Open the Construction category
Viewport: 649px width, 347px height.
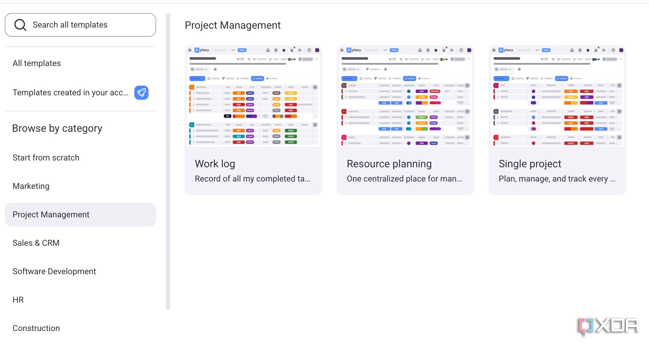(36, 328)
